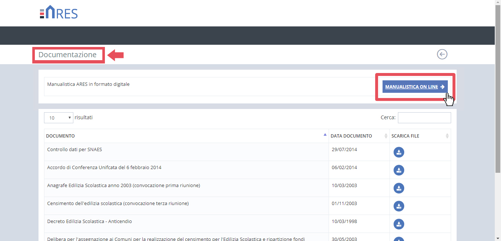Download Censimento dell'edilizia scolastica file

399,206
